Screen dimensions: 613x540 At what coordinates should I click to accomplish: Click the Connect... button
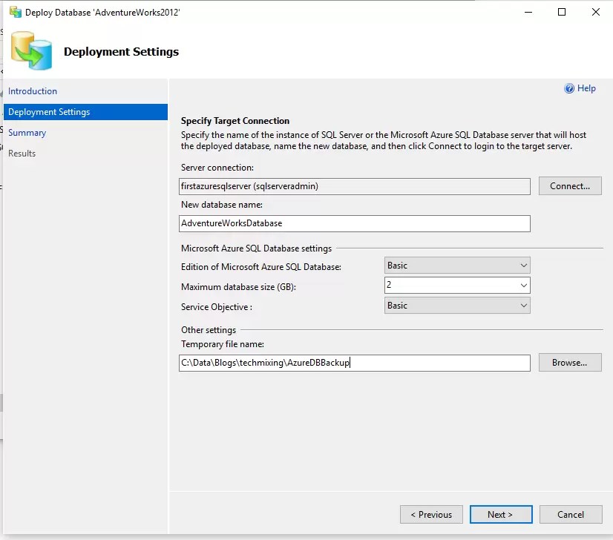(570, 186)
